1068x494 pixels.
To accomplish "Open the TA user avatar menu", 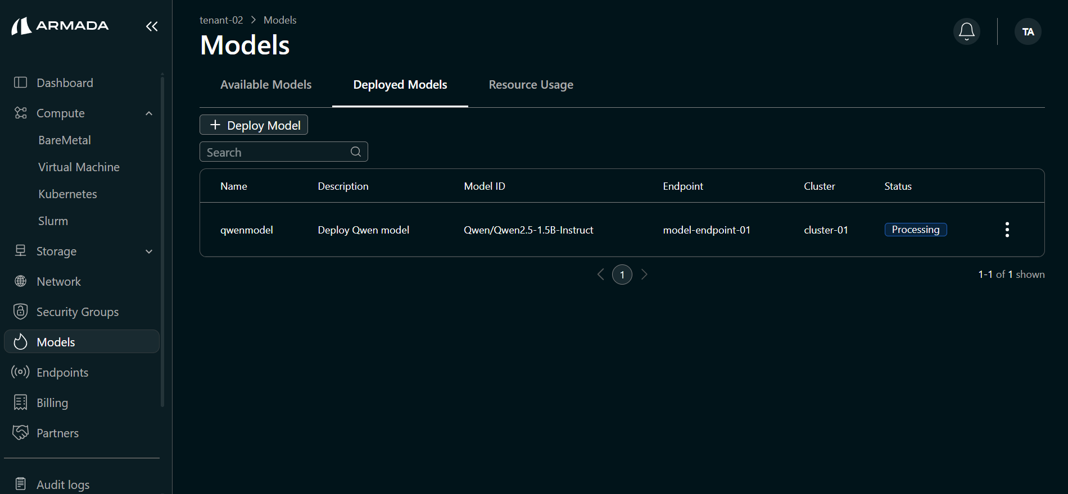I will [x=1028, y=31].
